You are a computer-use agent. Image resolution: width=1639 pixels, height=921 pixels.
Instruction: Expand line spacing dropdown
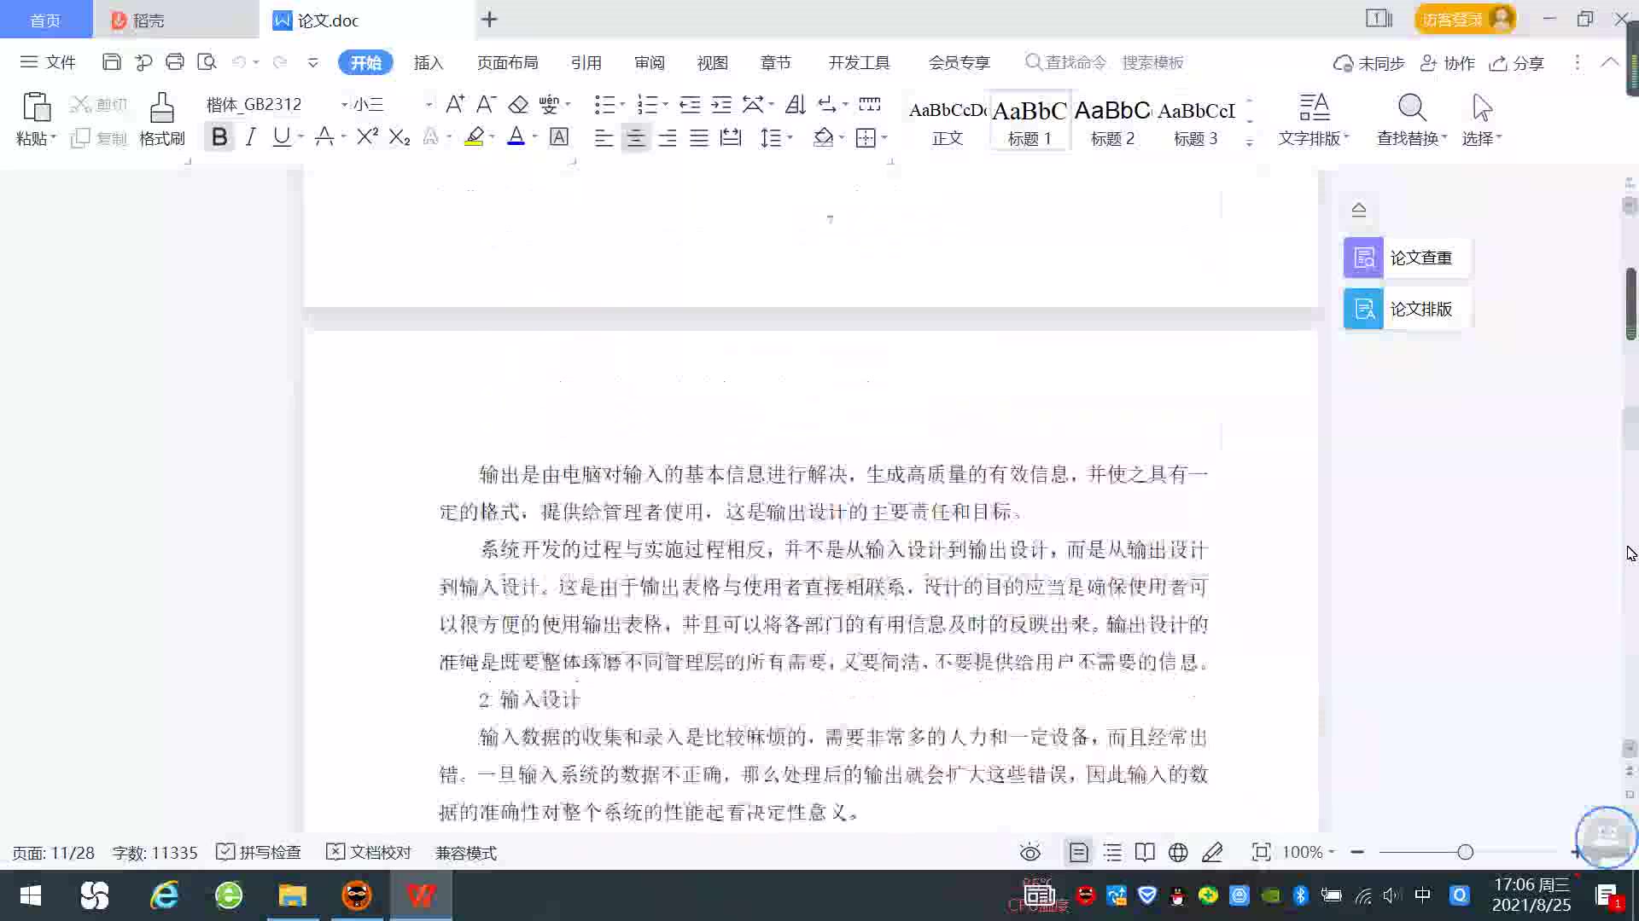(x=790, y=136)
